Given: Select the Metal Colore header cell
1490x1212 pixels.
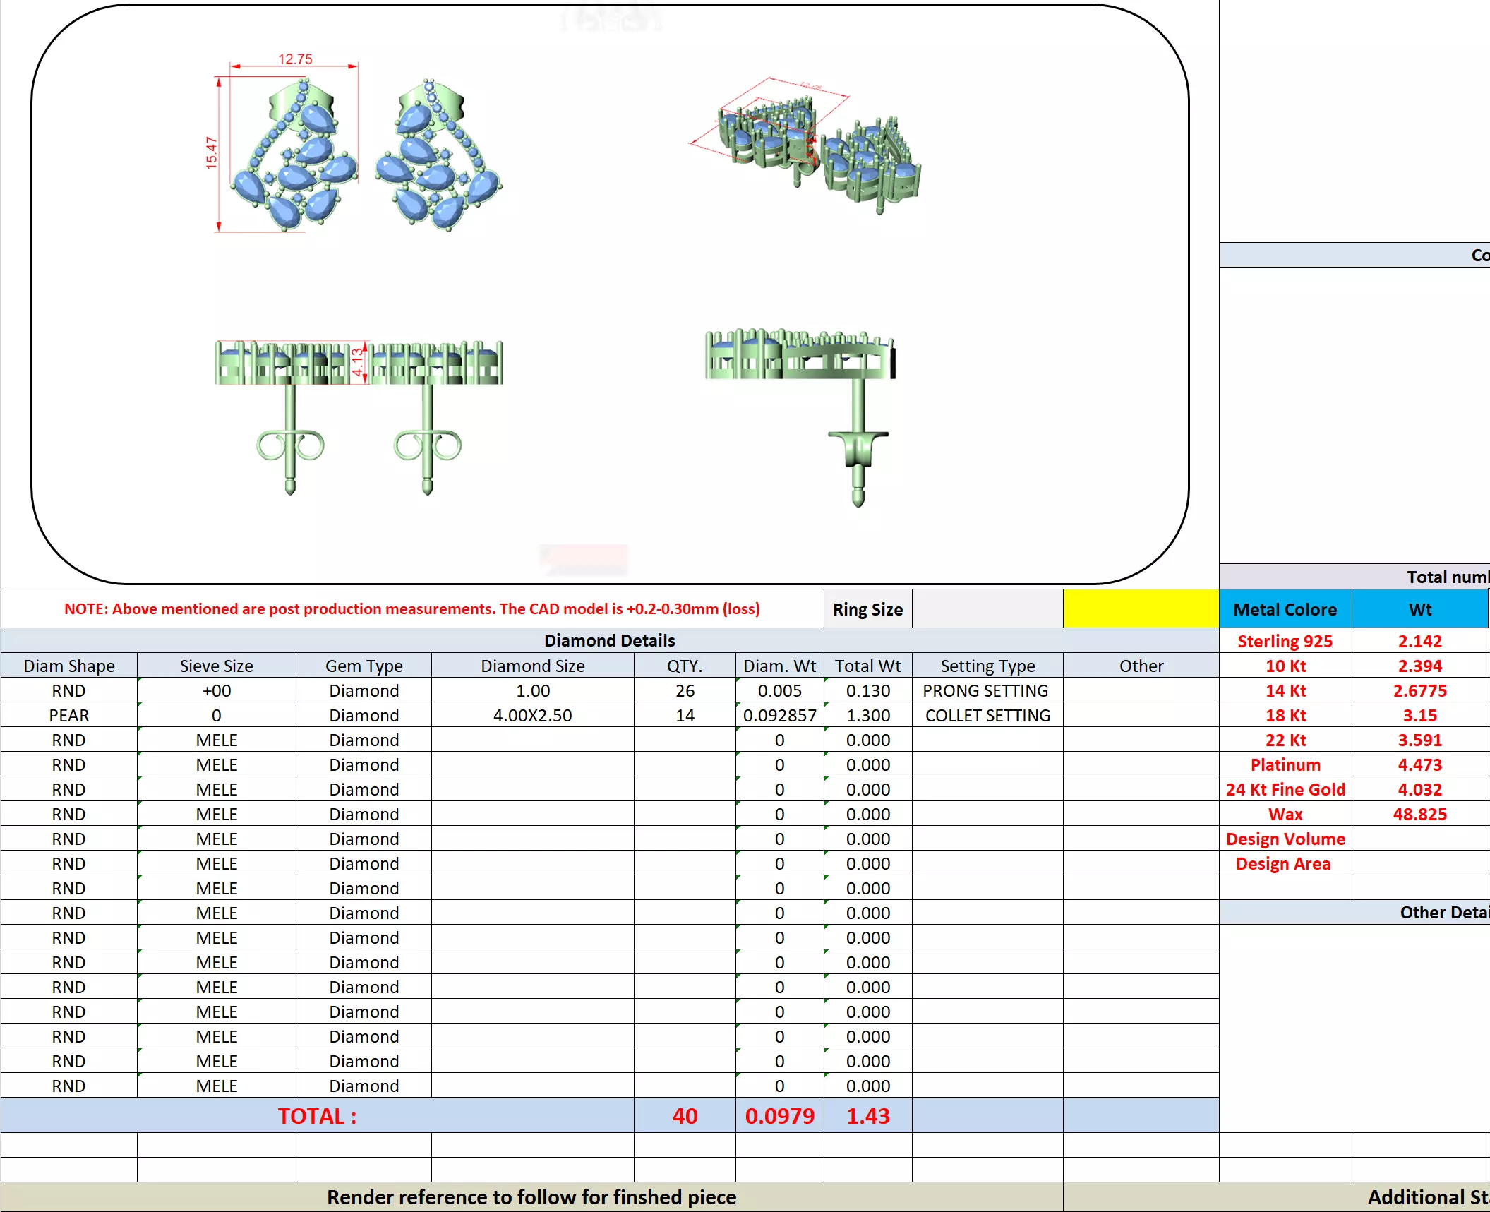Looking at the screenshot, I should pos(1285,609).
